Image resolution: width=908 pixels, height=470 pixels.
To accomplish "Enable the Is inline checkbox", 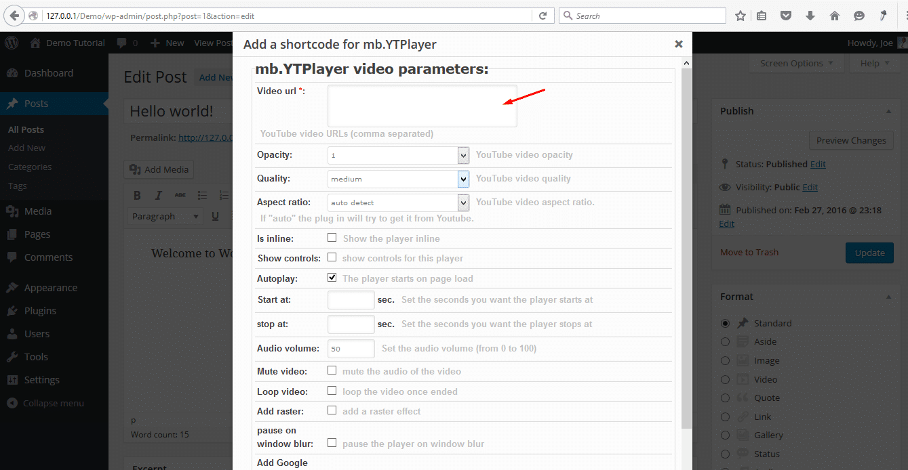I will [x=332, y=238].
